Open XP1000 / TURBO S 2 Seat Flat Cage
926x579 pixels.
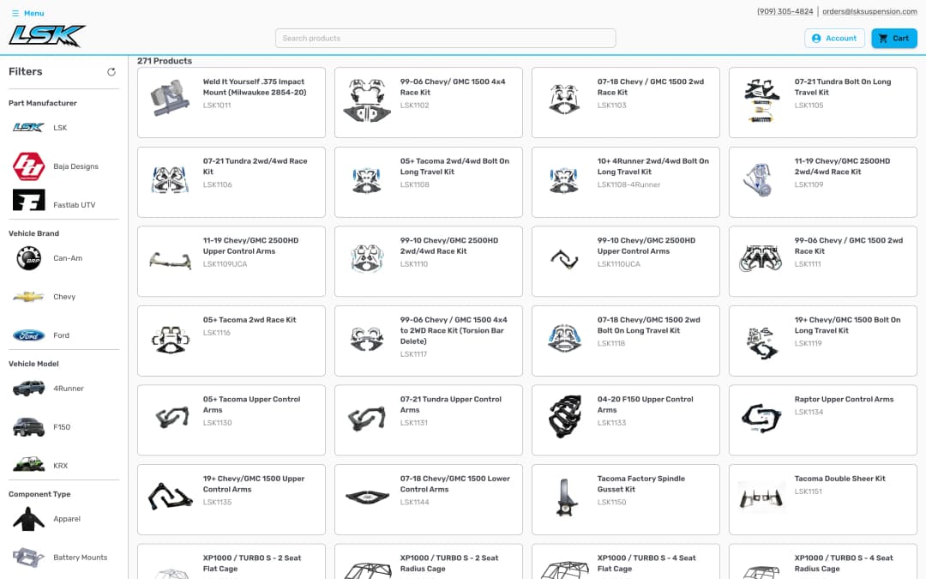click(x=231, y=562)
